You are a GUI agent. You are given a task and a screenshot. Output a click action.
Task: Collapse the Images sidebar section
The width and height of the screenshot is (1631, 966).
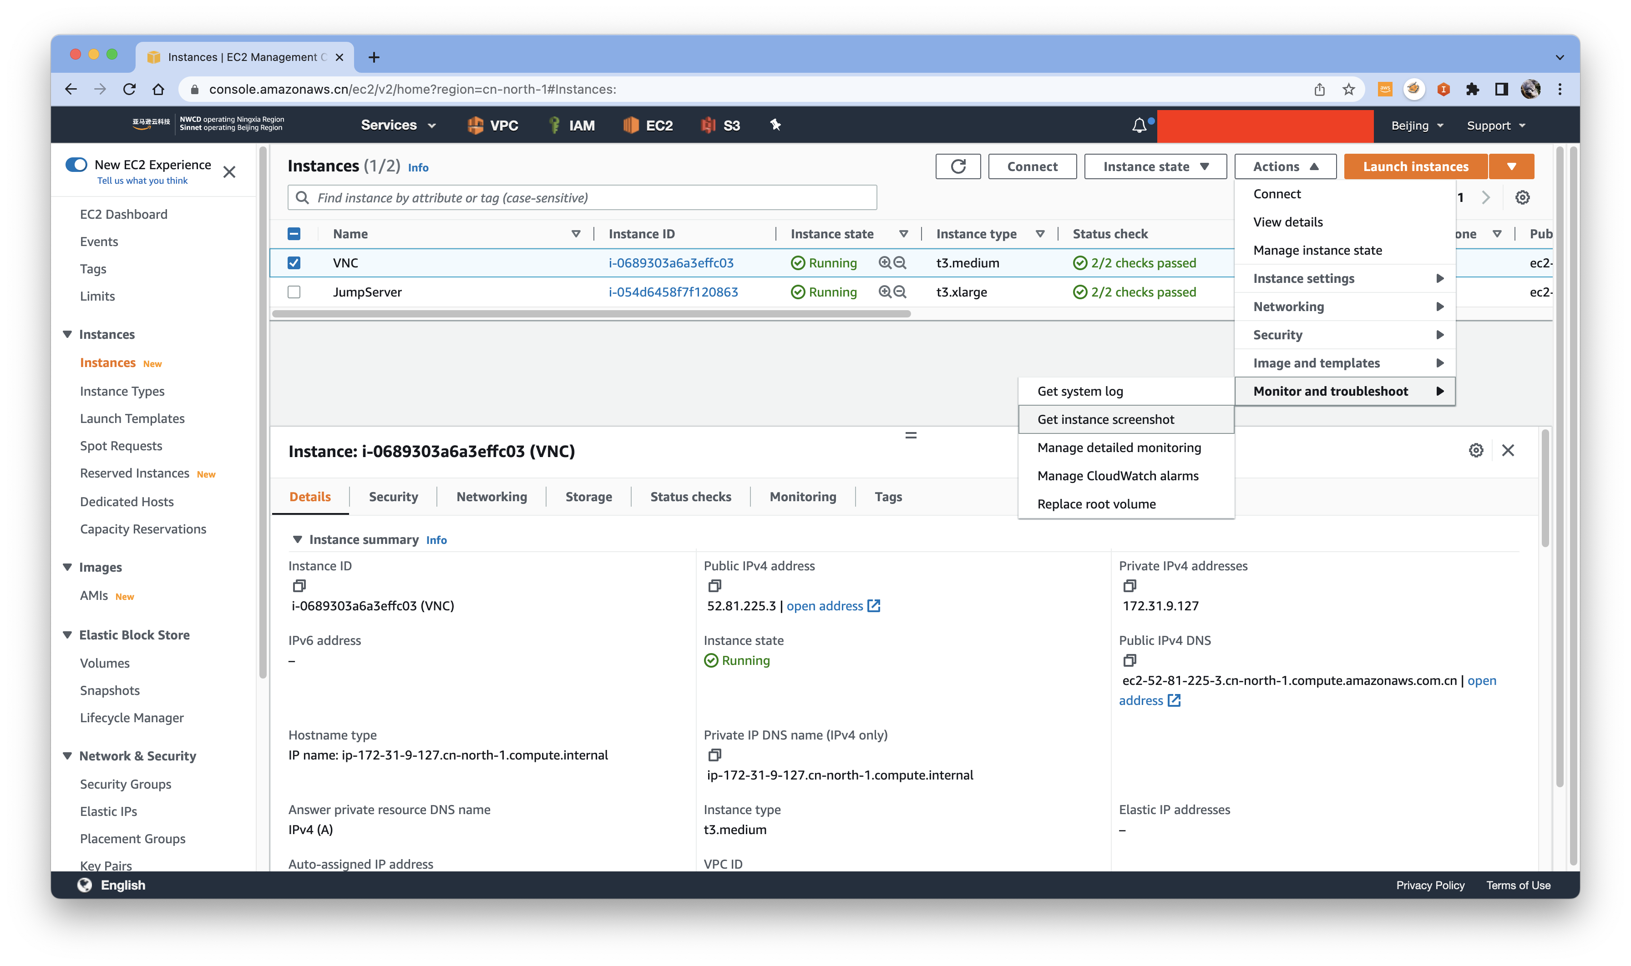click(67, 568)
